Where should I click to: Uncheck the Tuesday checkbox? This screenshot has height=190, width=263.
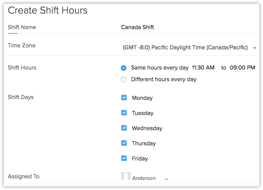(x=124, y=113)
